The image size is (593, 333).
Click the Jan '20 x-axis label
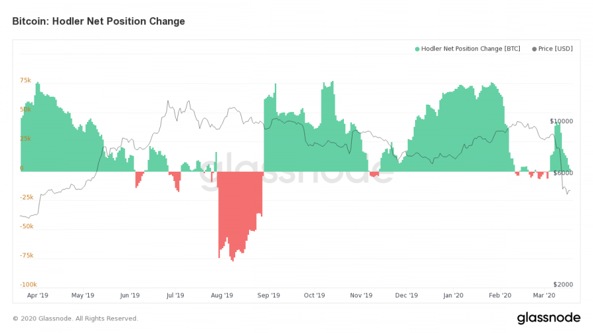(453, 295)
